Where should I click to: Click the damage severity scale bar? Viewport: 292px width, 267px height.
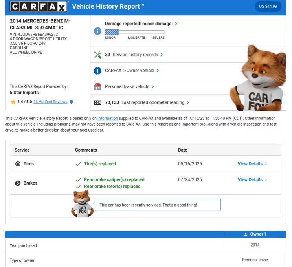tap(134, 32)
